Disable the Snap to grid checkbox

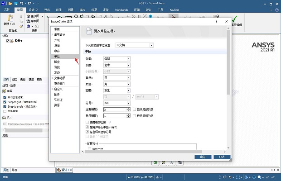(5, 102)
